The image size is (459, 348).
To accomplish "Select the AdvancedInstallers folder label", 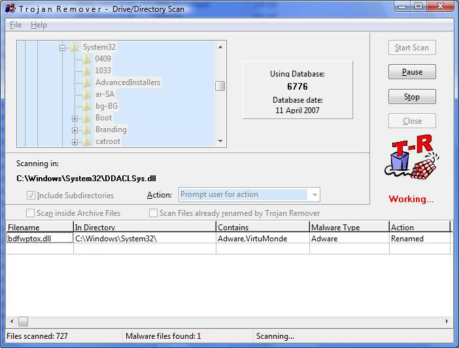I will click(x=127, y=82).
